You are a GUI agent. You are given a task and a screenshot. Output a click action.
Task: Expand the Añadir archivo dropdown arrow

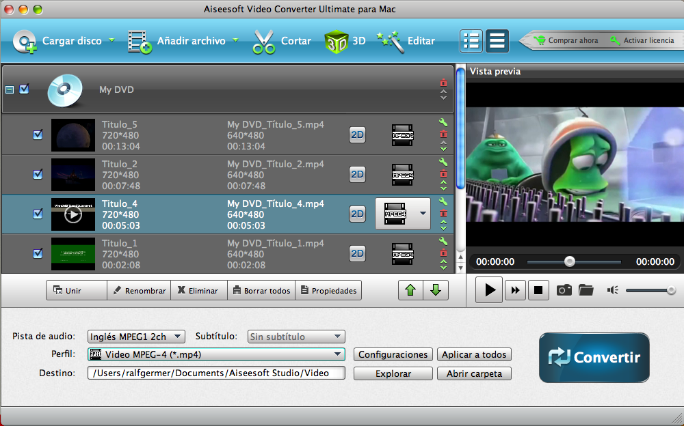[235, 40]
